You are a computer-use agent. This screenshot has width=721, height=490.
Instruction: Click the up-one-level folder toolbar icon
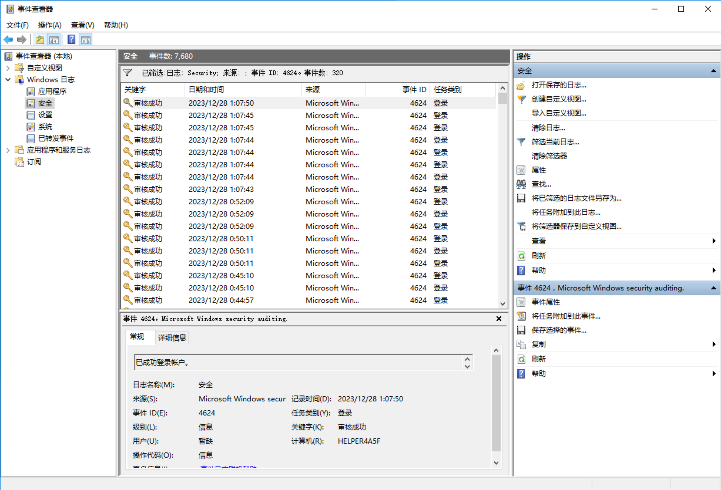[x=40, y=40]
